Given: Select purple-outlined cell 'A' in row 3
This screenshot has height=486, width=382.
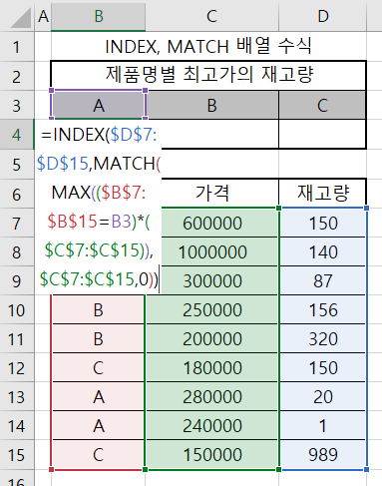Looking at the screenshot, I should point(99,105).
